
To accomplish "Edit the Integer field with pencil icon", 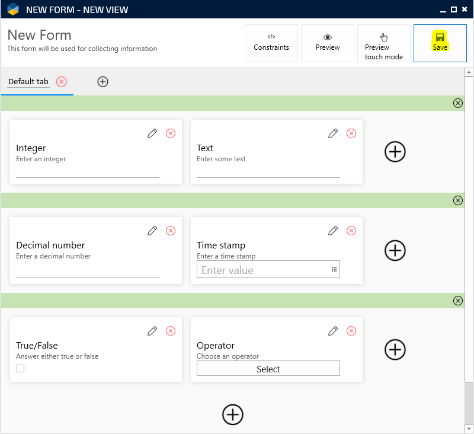I will coord(152,133).
